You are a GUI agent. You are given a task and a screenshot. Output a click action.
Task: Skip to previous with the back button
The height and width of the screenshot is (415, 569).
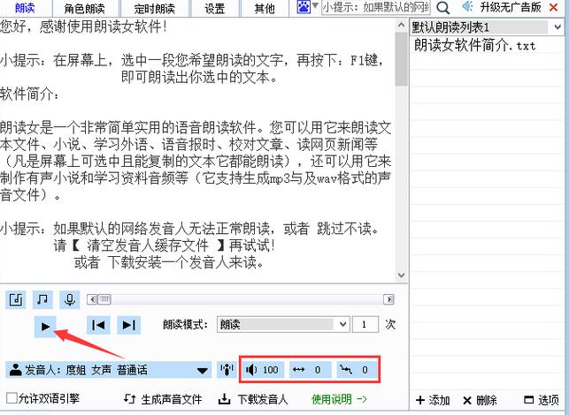pos(98,325)
